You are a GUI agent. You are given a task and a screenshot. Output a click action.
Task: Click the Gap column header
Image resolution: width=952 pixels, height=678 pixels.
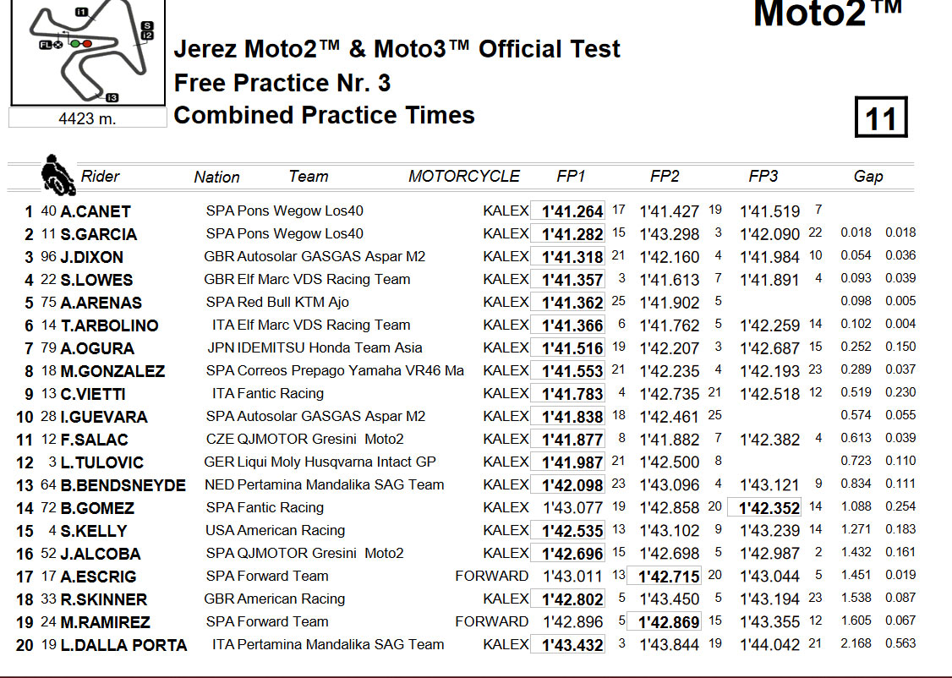coord(868,177)
